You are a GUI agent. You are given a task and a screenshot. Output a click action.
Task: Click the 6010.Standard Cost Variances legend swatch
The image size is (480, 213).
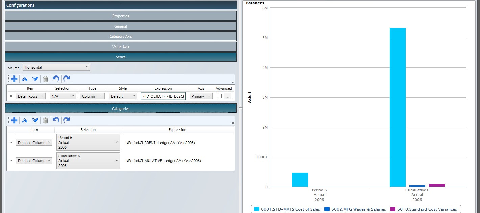point(392,209)
